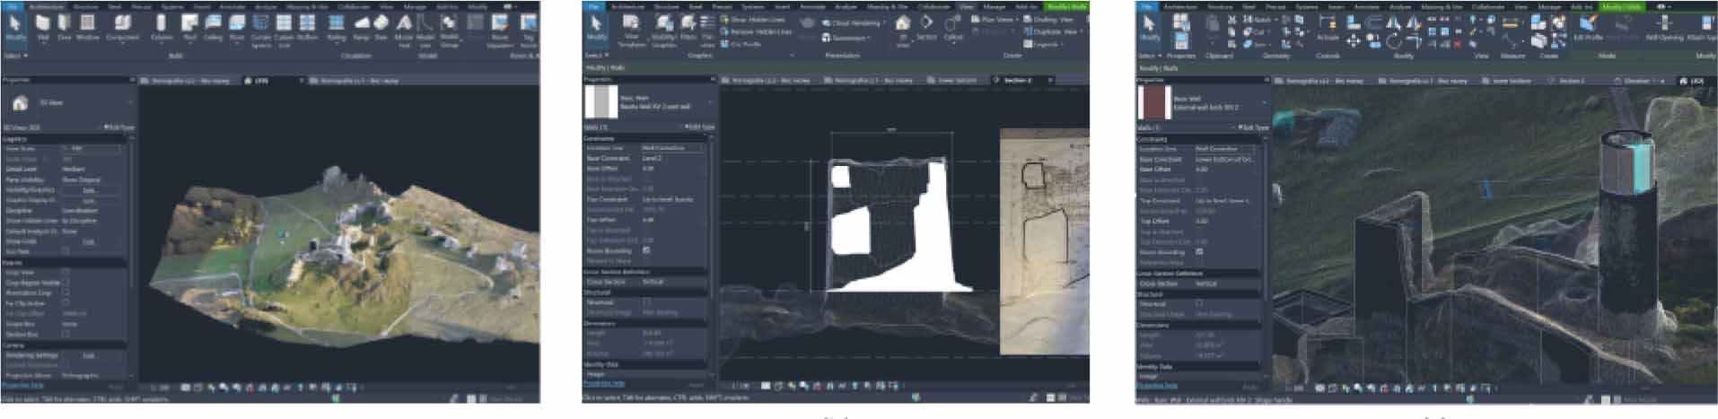Select the Wall Opening tool
Image resolution: width=1718 pixels, height=419 pixels.
pyautogui.click(x=1664, y=27)
